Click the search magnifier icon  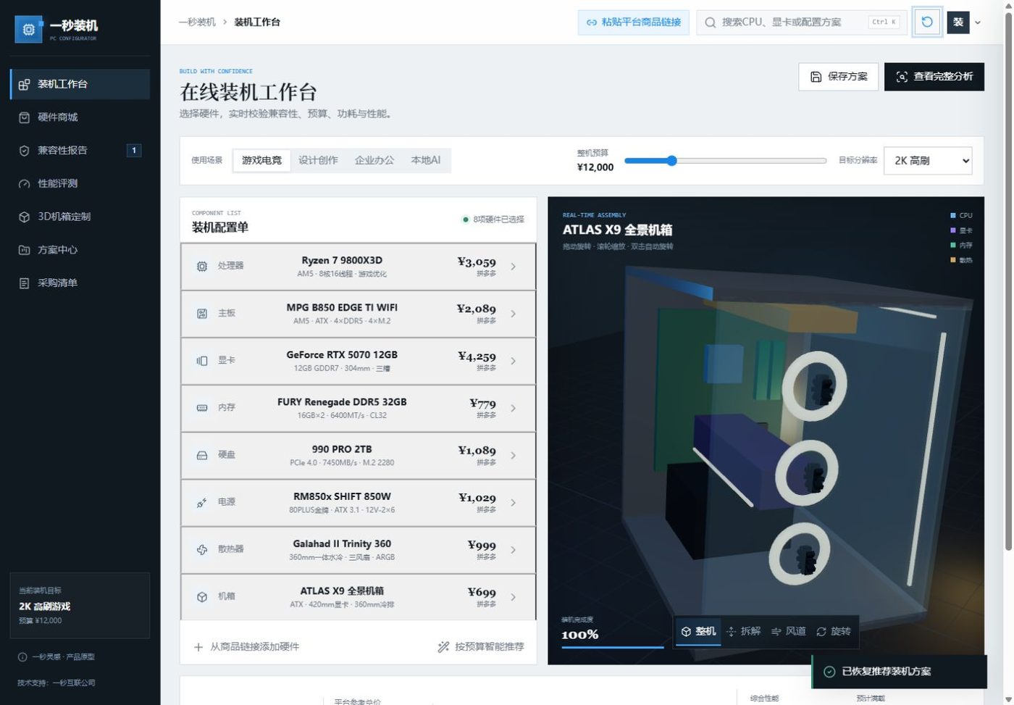(711, 22)
